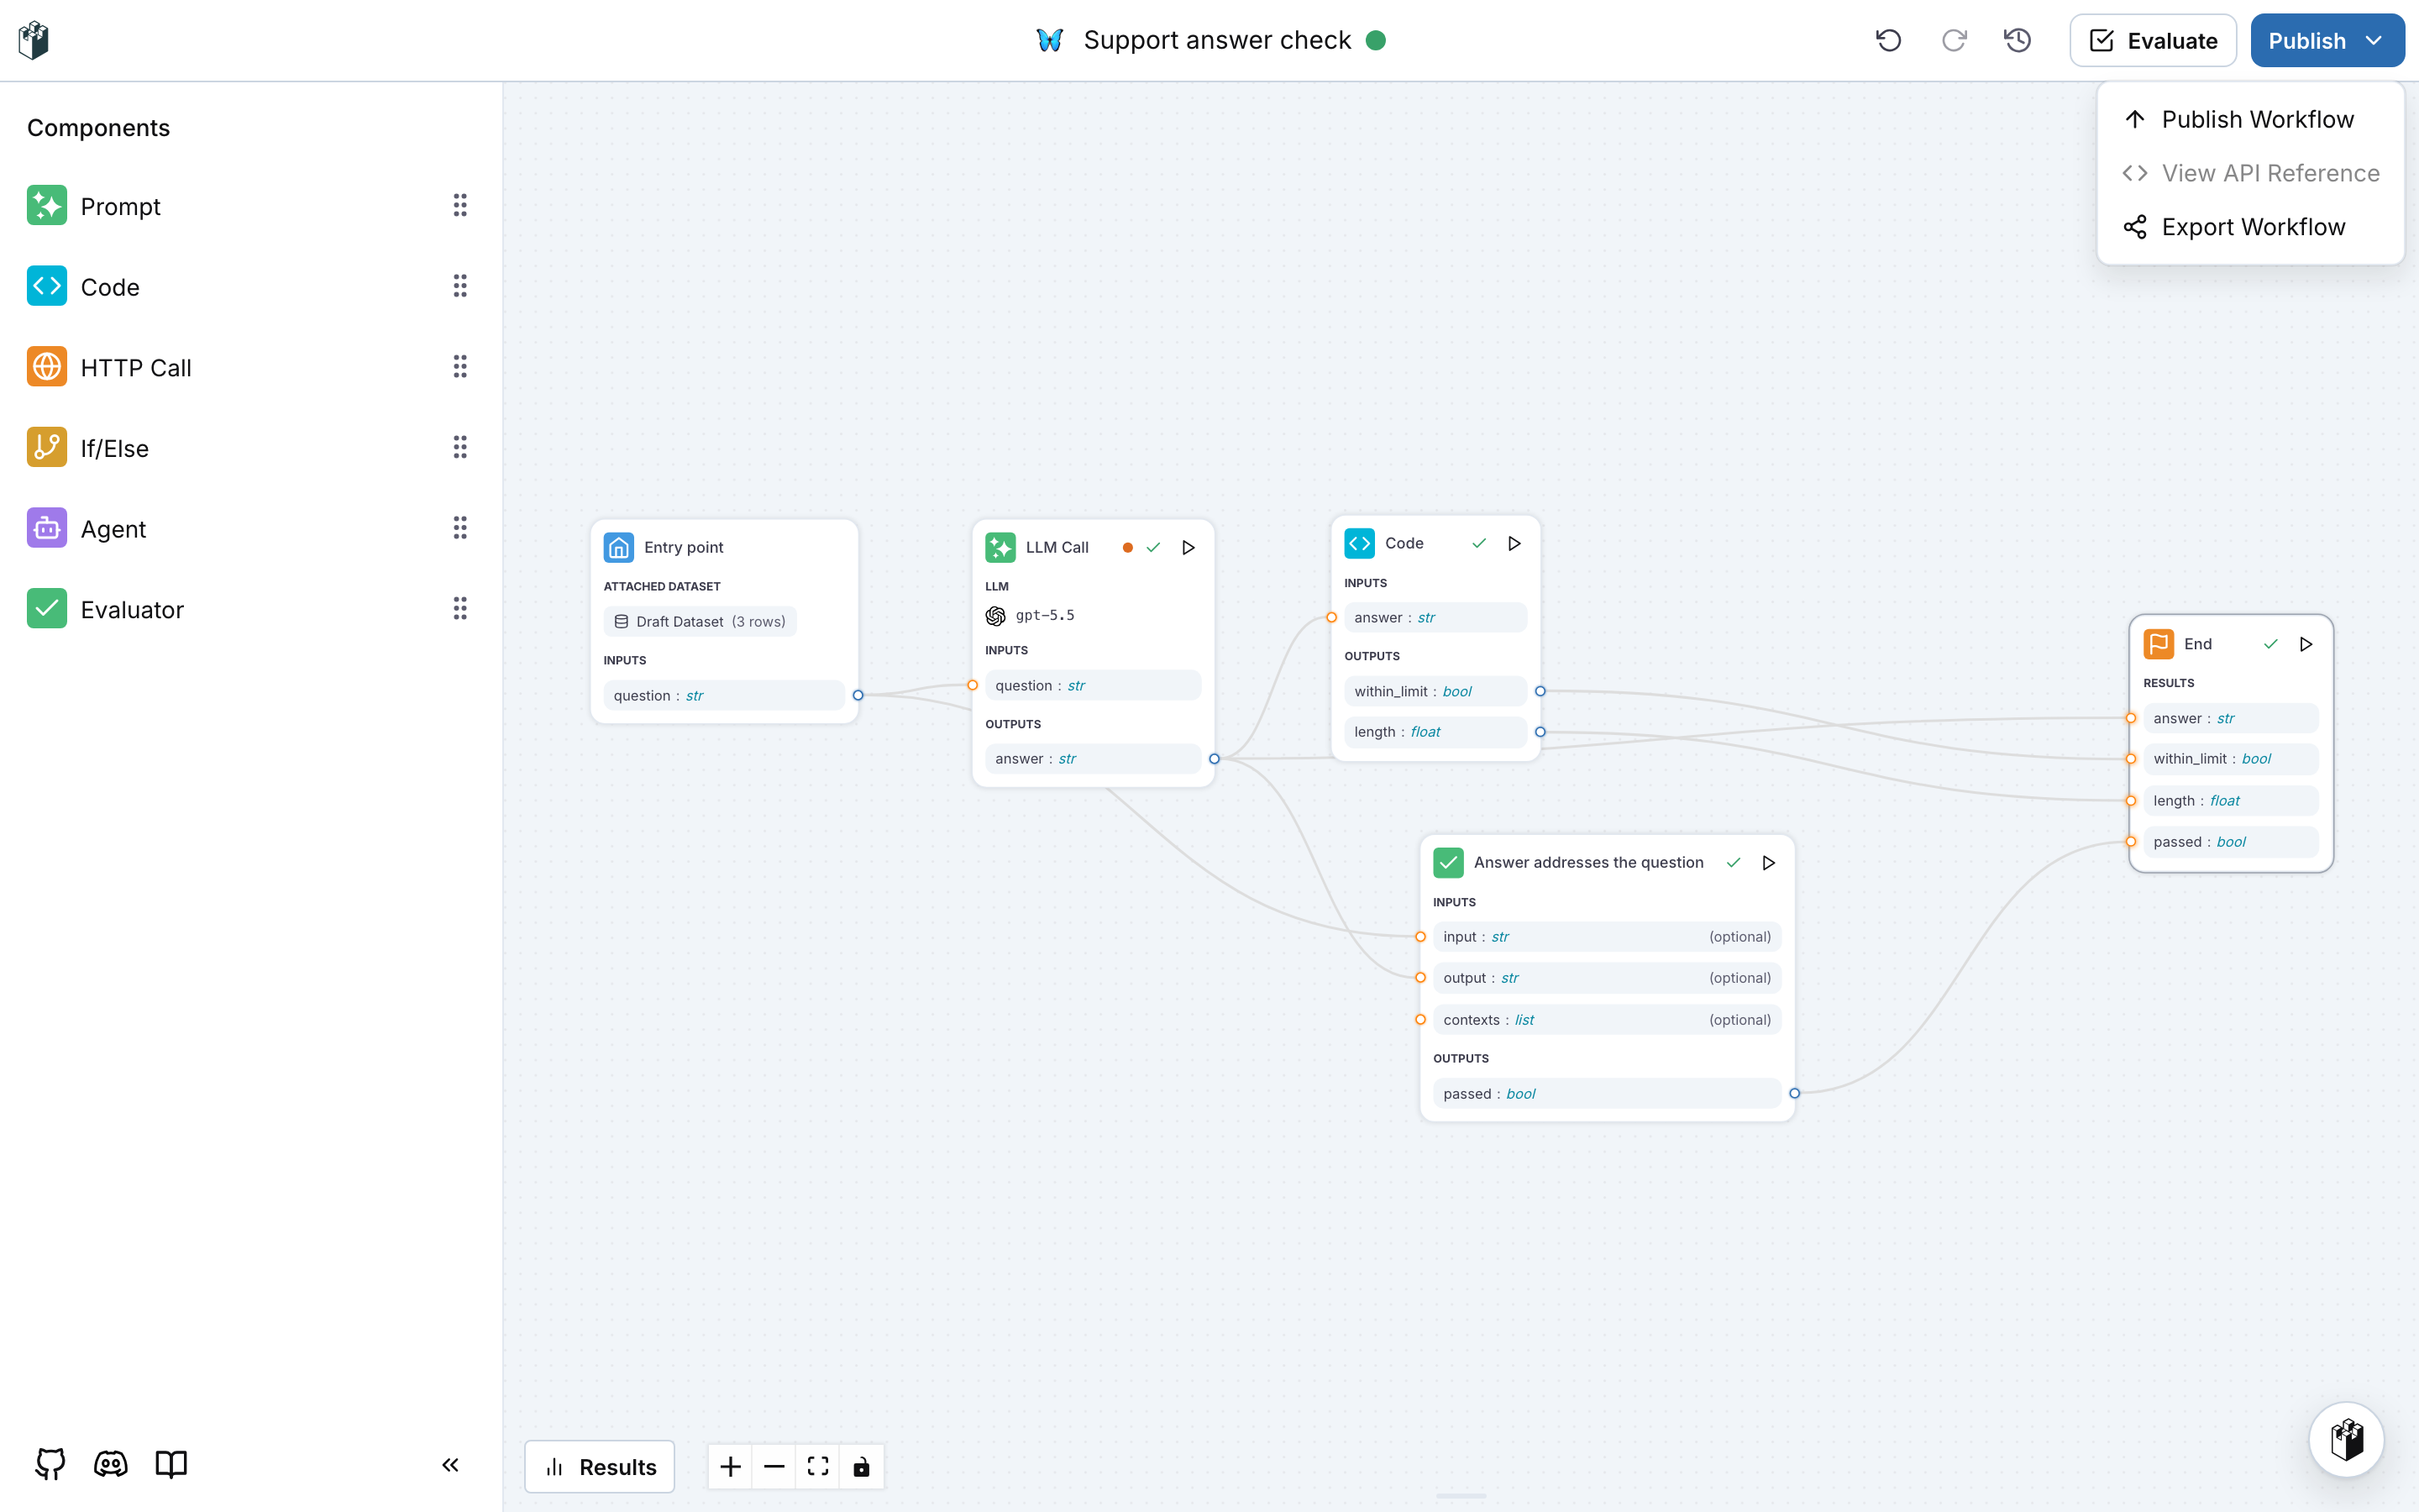Click the butterfly workflow icon in the title

click(1048, 40)
